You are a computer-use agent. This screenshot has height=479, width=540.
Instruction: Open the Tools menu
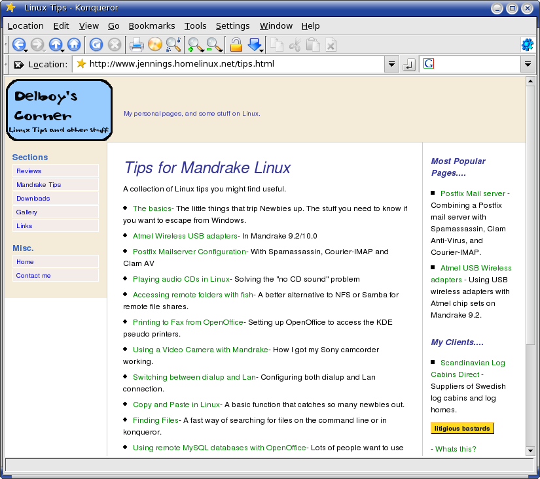click(195, 25)
